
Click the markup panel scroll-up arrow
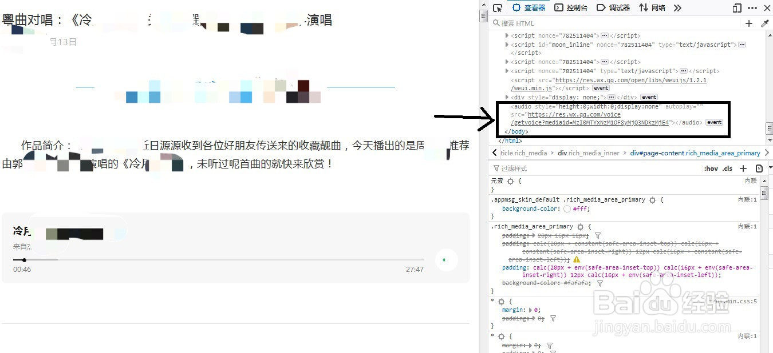[x=769, y=36]
